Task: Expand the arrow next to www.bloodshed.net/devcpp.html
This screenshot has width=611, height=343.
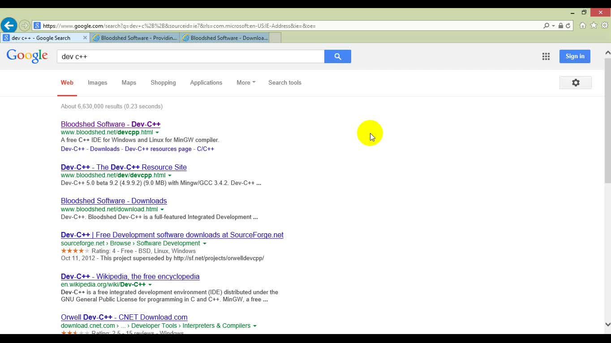Action: tap(157, 133)
